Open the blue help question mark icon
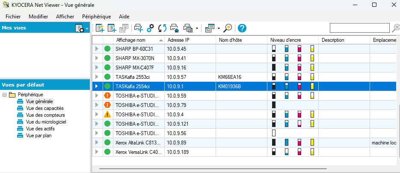This screenshot has width=400, height=173. click(242, 28)
